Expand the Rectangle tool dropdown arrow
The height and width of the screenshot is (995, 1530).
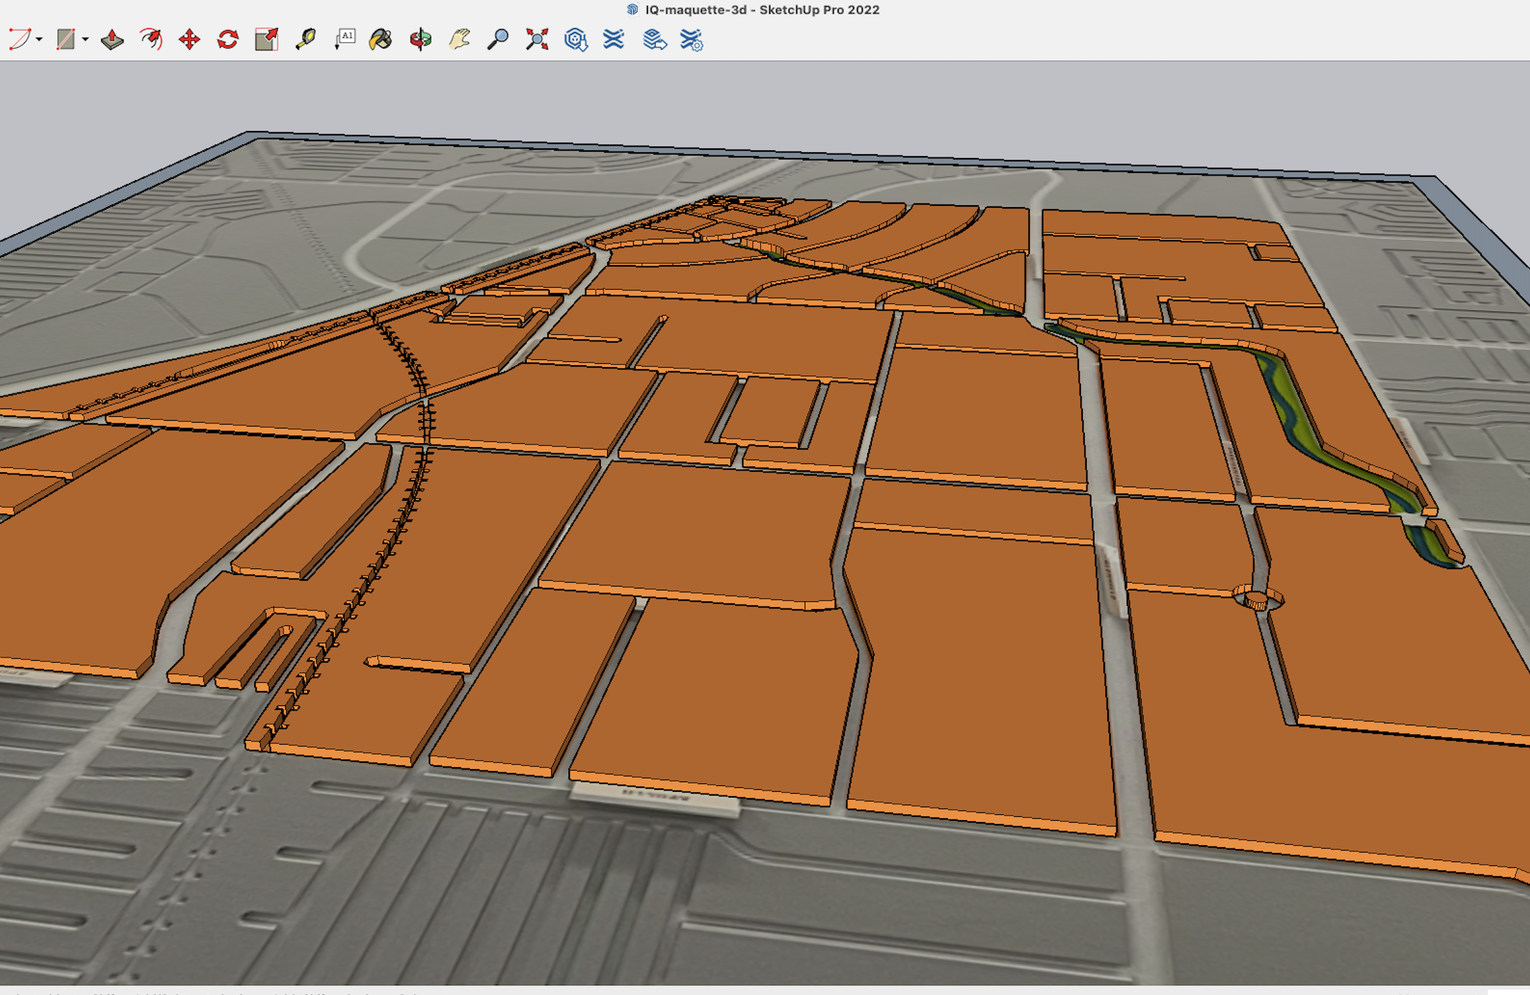pyautogui.click(x=85, y=40)
